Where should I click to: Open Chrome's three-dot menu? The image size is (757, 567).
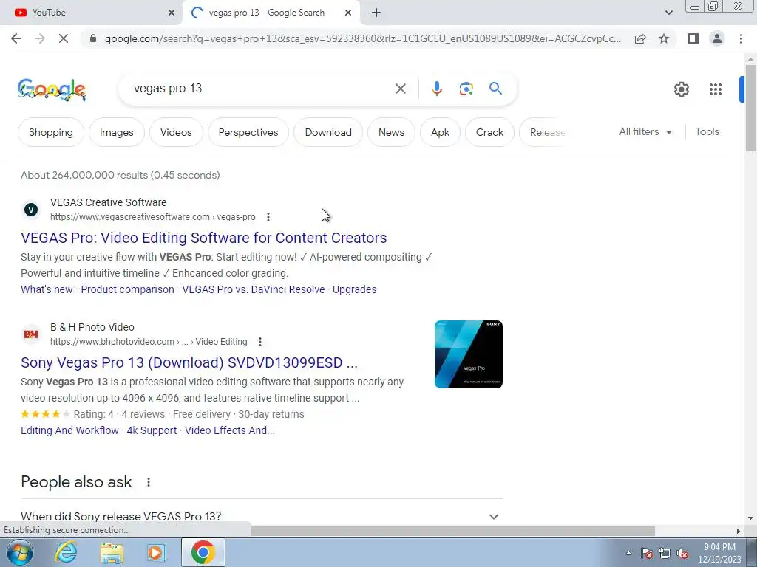tap(741, 38)
